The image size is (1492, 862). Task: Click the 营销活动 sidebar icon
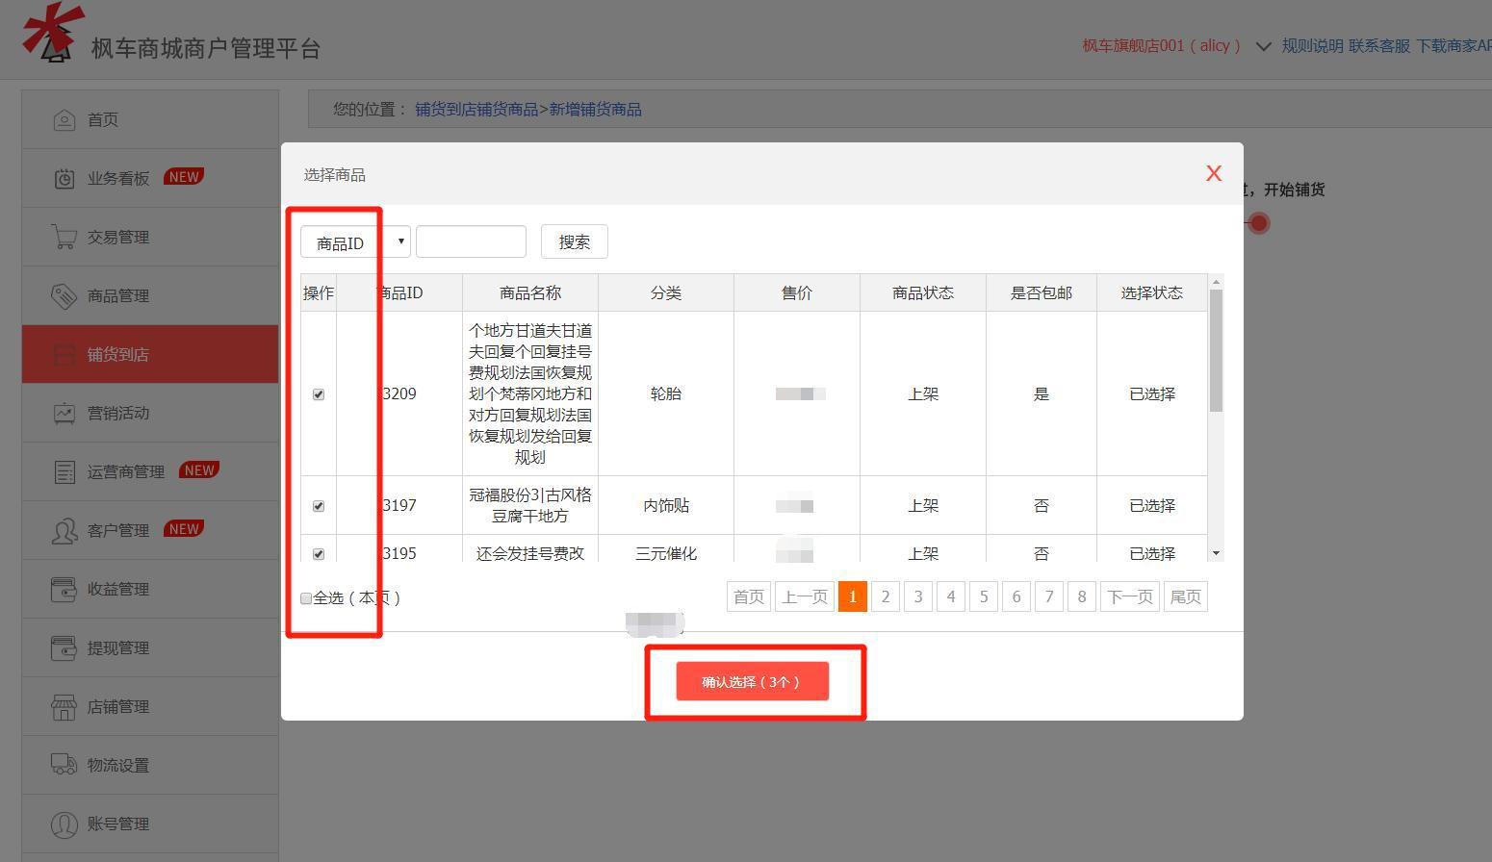pos(64,414)
